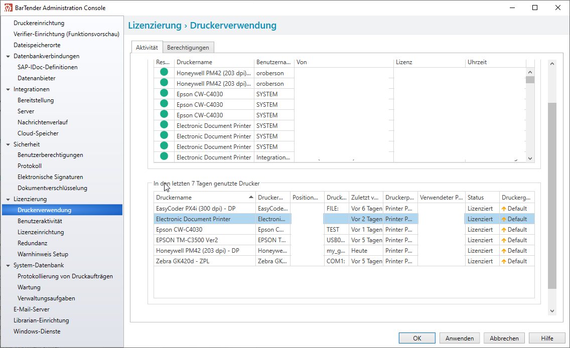Click the Uhrzeit column header
The height and width of the screenshot is (348, 570).
pyautogui.click(x=495, y=62)
